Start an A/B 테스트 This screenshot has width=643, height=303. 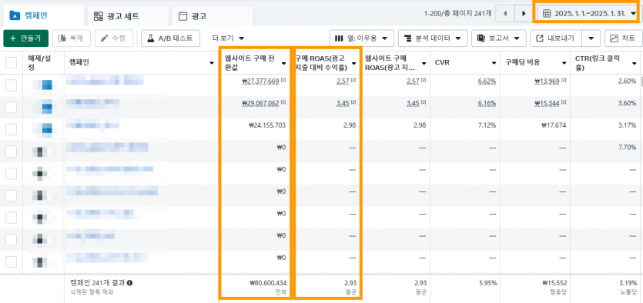point(170,38)
